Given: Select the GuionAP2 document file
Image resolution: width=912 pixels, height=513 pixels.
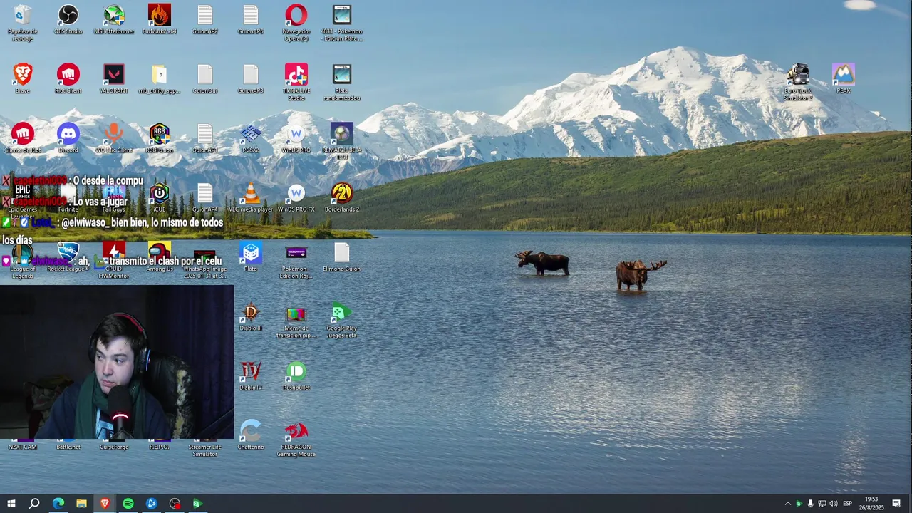Looking at the screenshot, I should click(205, 19).
